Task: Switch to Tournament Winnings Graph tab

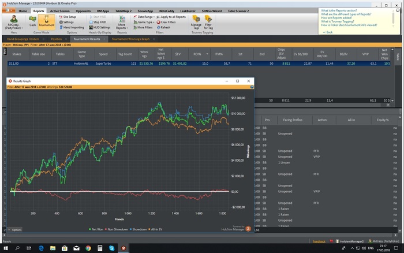Action: 130,39
